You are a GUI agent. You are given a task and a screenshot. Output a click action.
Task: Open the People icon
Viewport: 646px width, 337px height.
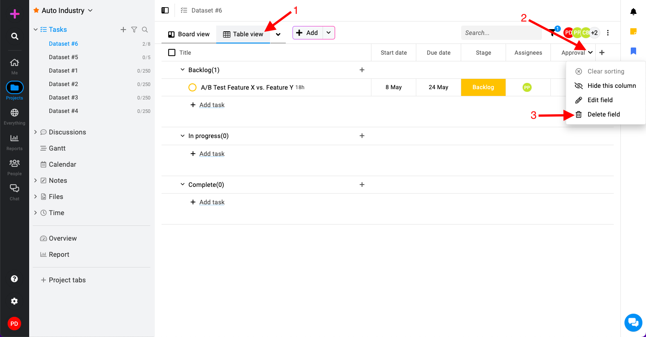14,163
